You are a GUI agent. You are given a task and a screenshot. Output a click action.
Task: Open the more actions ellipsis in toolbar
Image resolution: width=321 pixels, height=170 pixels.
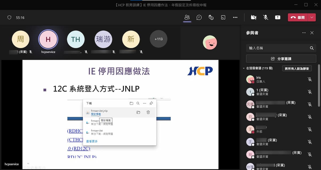coord(235,17)
